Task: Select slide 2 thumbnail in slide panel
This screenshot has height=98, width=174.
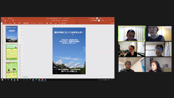Action: coord(12,52)
